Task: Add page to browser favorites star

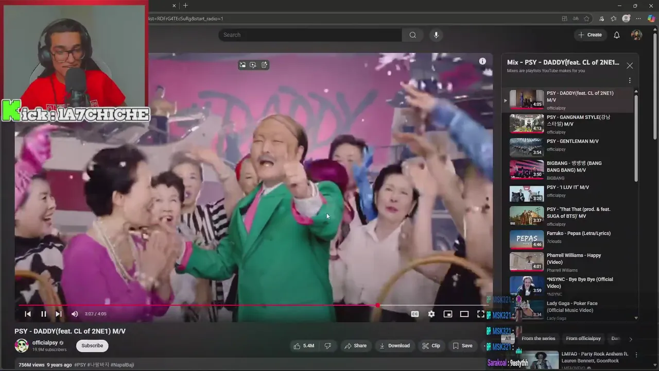Action: pyautogui.click(x=586, y=19)
